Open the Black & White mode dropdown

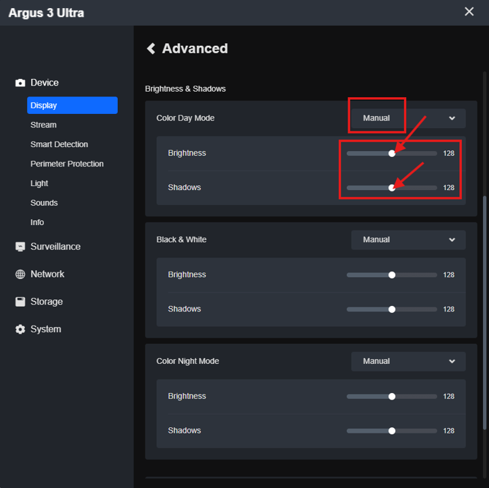click(x=408, y=240)
